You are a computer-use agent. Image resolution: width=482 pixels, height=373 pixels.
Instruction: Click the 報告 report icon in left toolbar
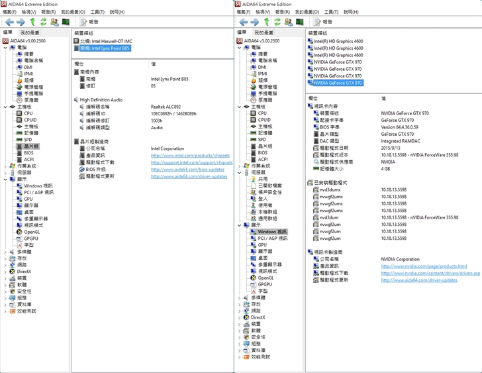click(x=89, y=22)
